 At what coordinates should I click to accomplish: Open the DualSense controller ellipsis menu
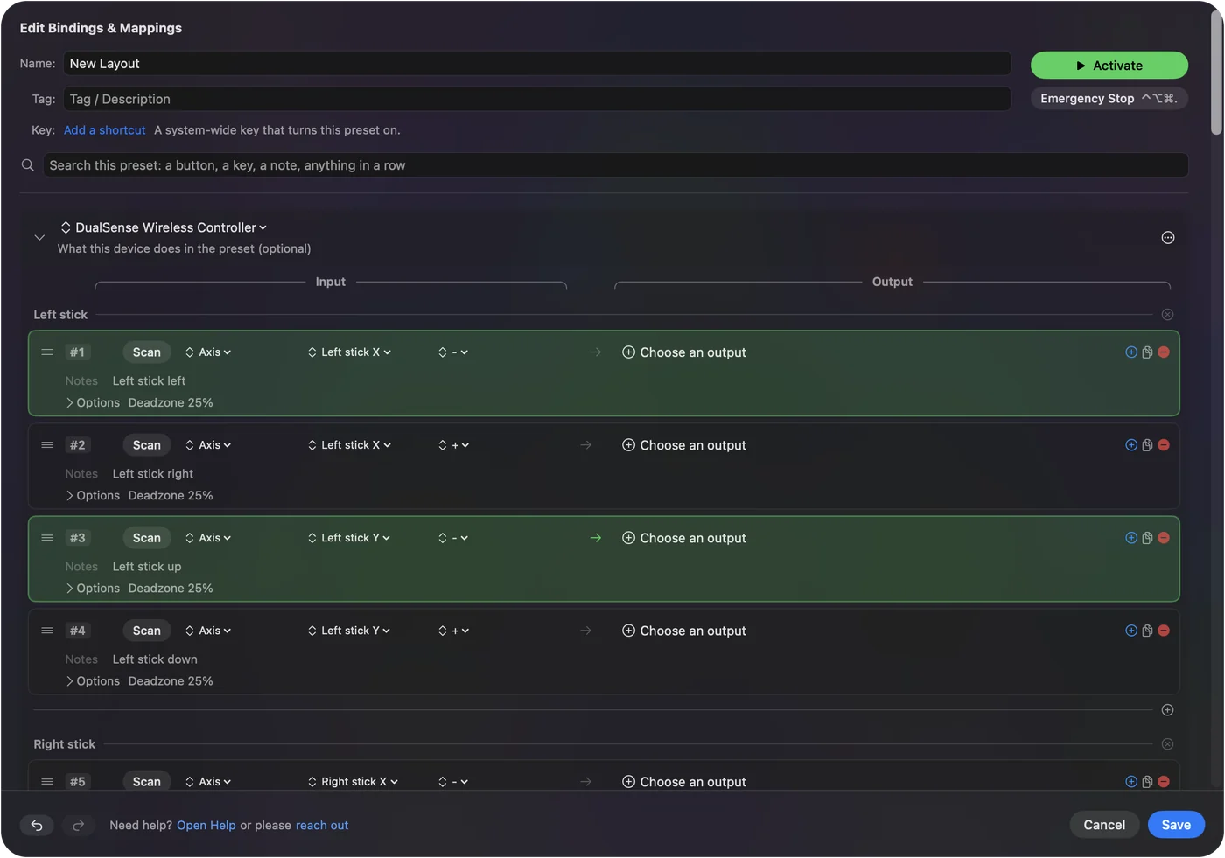coord(1168,238)
